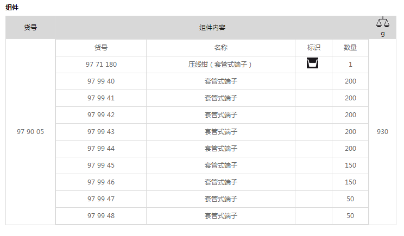Click the main set number 97 90 05
Screen dimensions: 404x236
30,132
